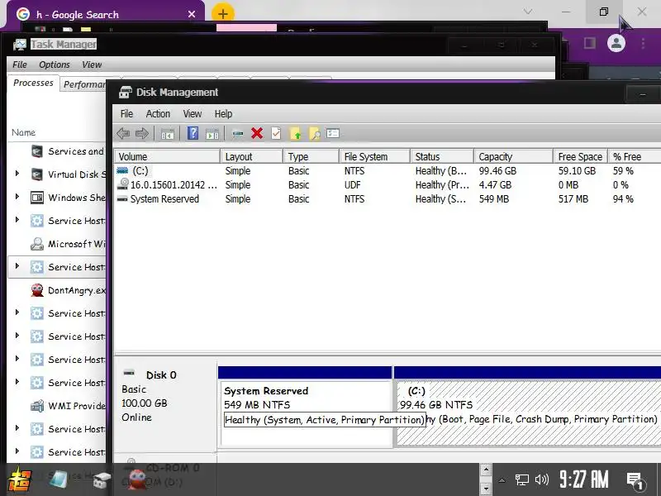Viewport: 661px width, 496px height.
Task: Click the 99.46 GB capacity cell
Action: (x=497, y=171)
